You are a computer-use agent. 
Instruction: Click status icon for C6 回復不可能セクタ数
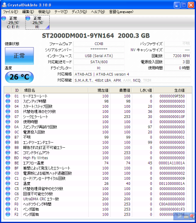8,194
